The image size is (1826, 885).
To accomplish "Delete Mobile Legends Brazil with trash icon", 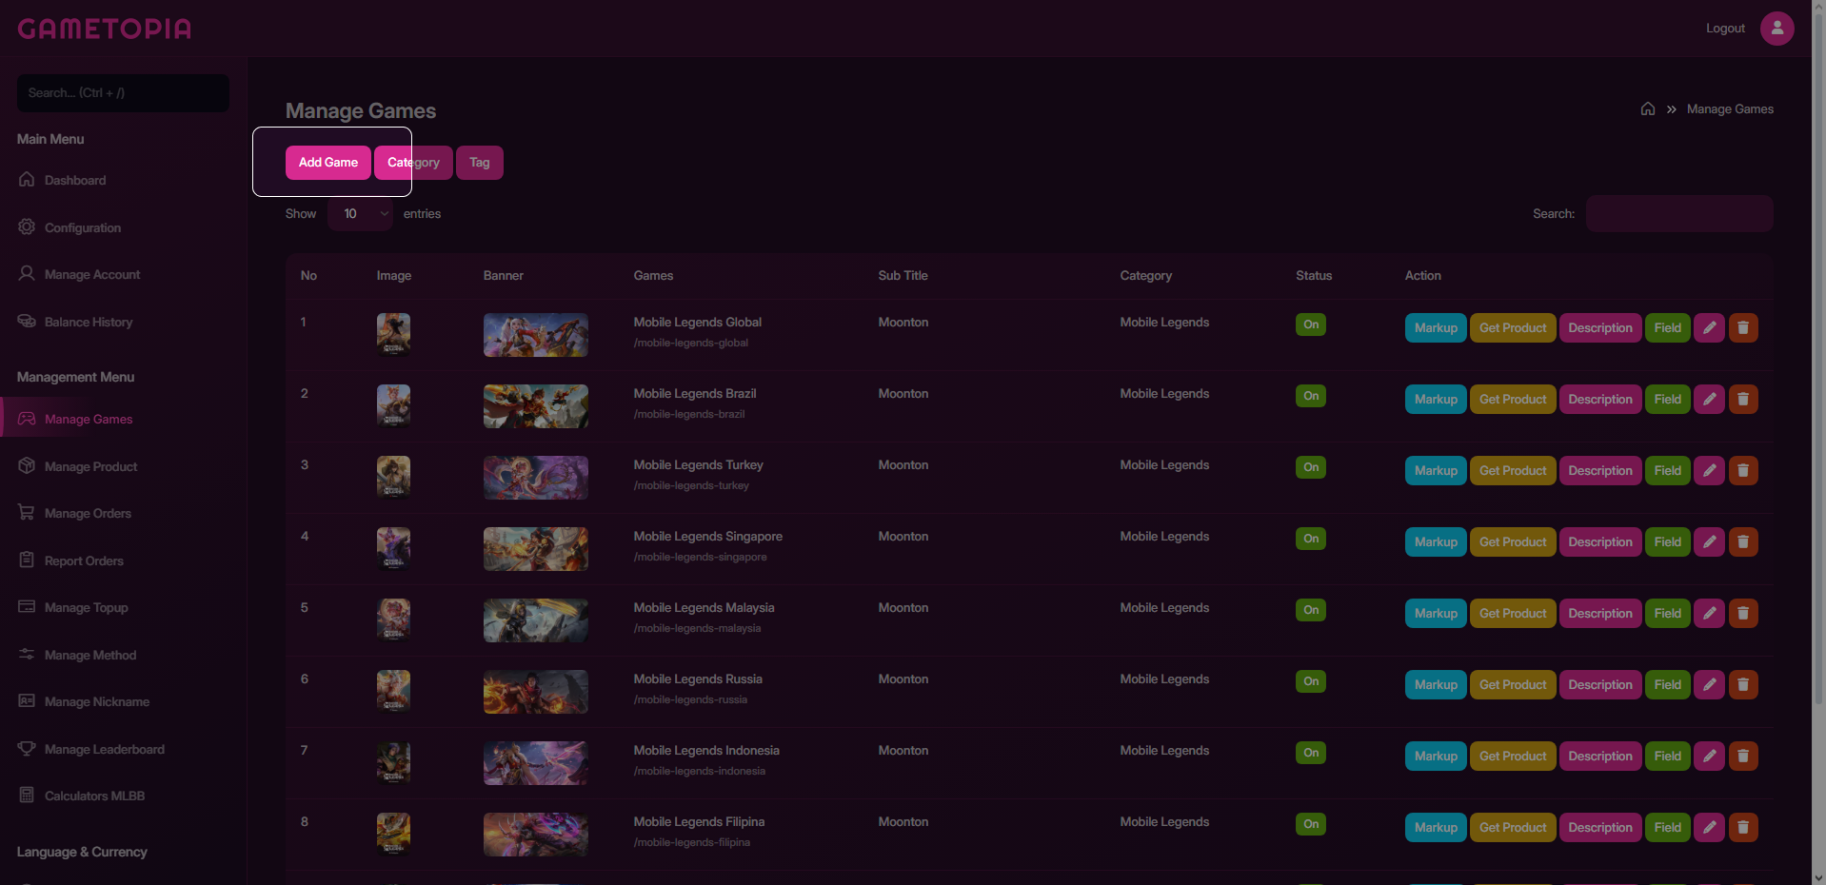I will click(x=1743, y=400).
